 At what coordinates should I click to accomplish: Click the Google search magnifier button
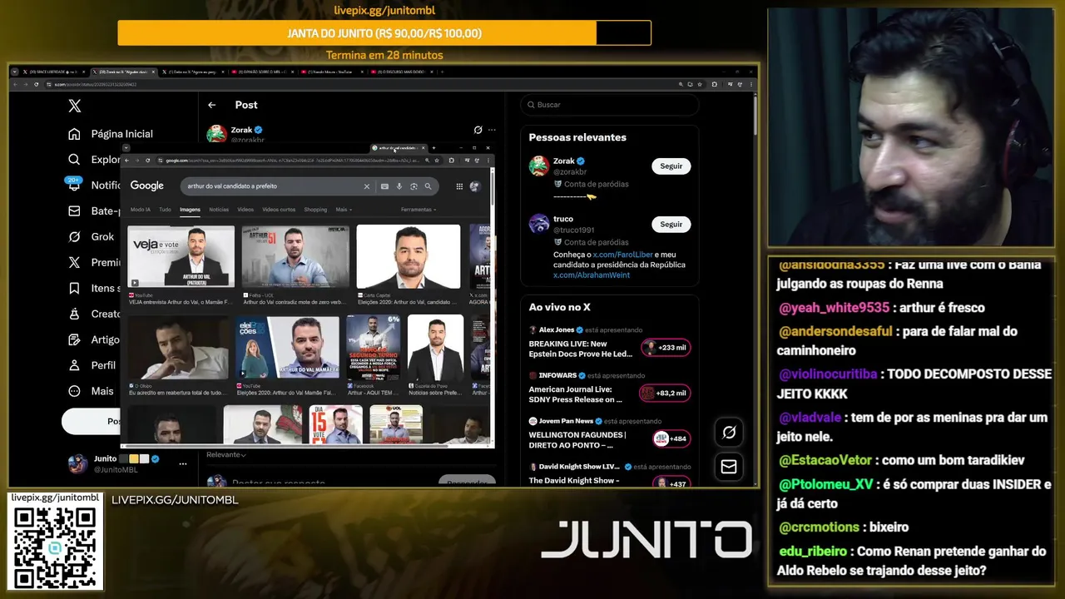(x=428, y=186)
